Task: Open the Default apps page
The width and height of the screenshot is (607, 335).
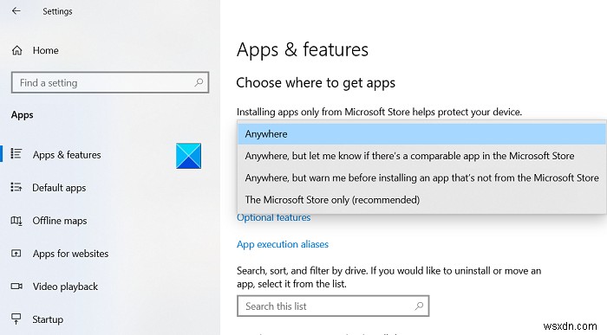Action: (59, 188)
